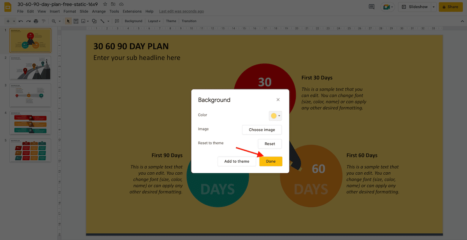Open the Tools menu
The height and width of the screenshot is (240, 467).
click(114, 11)
